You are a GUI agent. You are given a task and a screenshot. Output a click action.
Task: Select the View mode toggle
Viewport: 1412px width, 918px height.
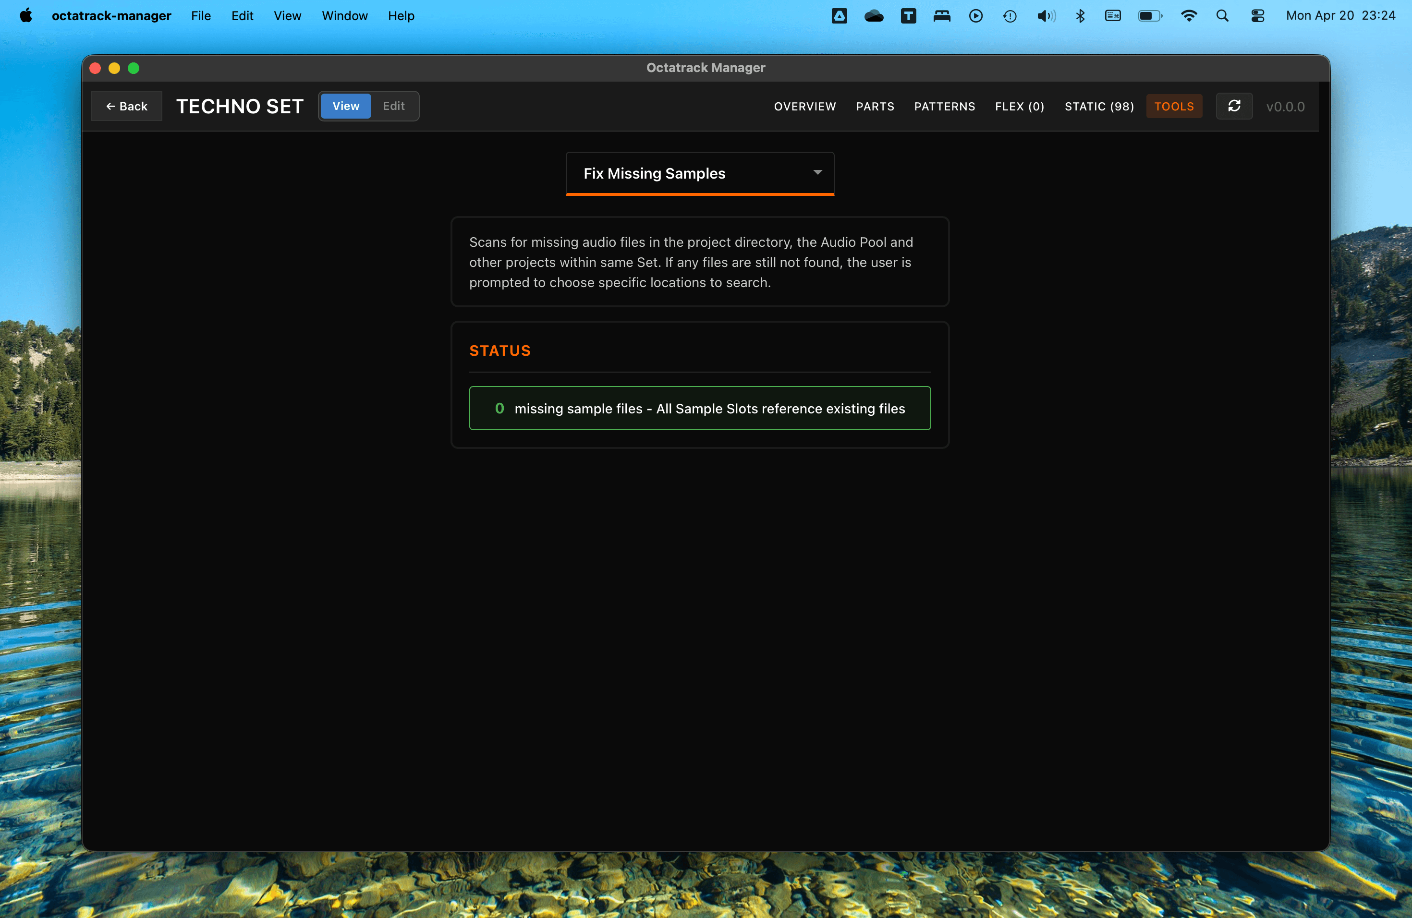(345, 106)
